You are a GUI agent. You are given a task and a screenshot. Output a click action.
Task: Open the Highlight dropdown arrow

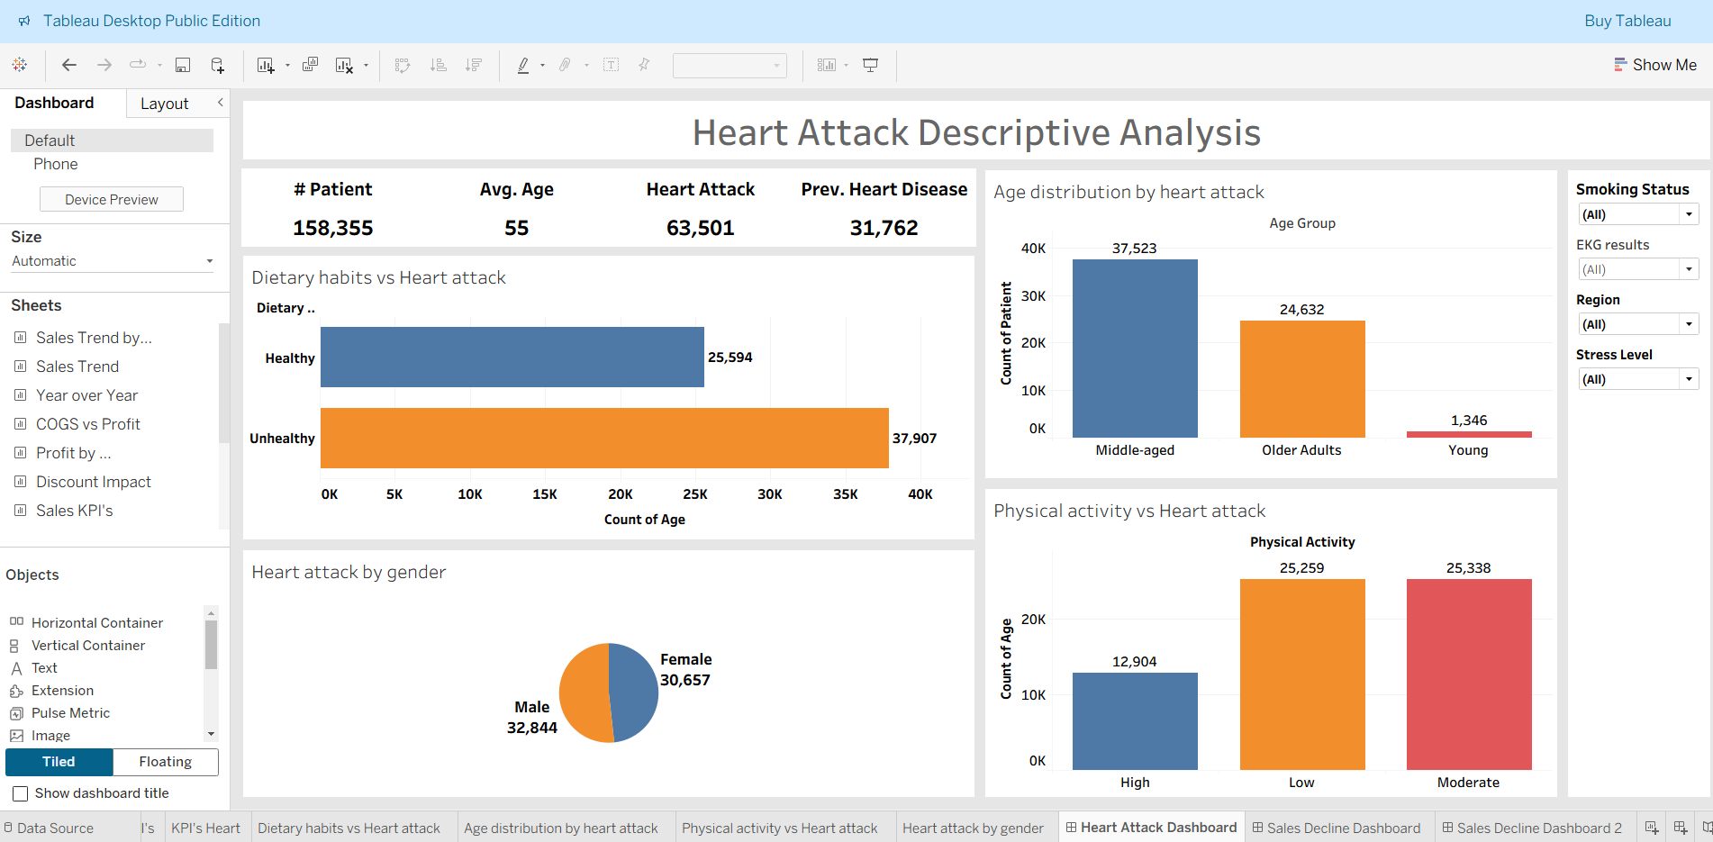coord(542,66)
